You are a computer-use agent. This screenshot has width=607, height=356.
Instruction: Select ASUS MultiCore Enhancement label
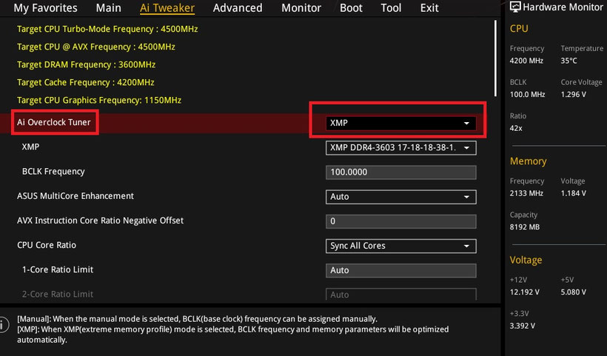(x=76, y=196)
